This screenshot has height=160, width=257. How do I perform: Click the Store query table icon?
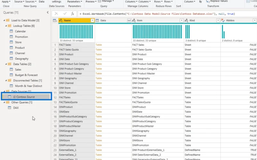click(x=11, y=42)
